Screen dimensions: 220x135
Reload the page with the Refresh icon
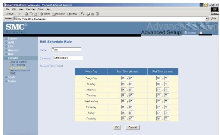tap(31, 14)
